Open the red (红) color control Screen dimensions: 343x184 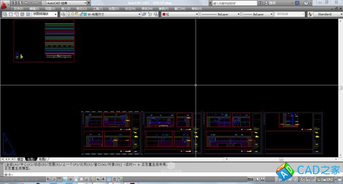pos(180,14)
